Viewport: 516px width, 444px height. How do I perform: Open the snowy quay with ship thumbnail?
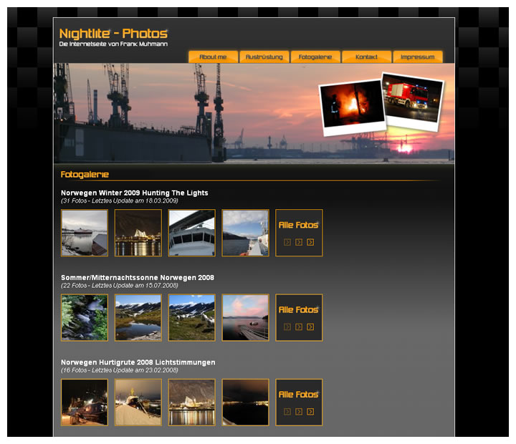138,402
